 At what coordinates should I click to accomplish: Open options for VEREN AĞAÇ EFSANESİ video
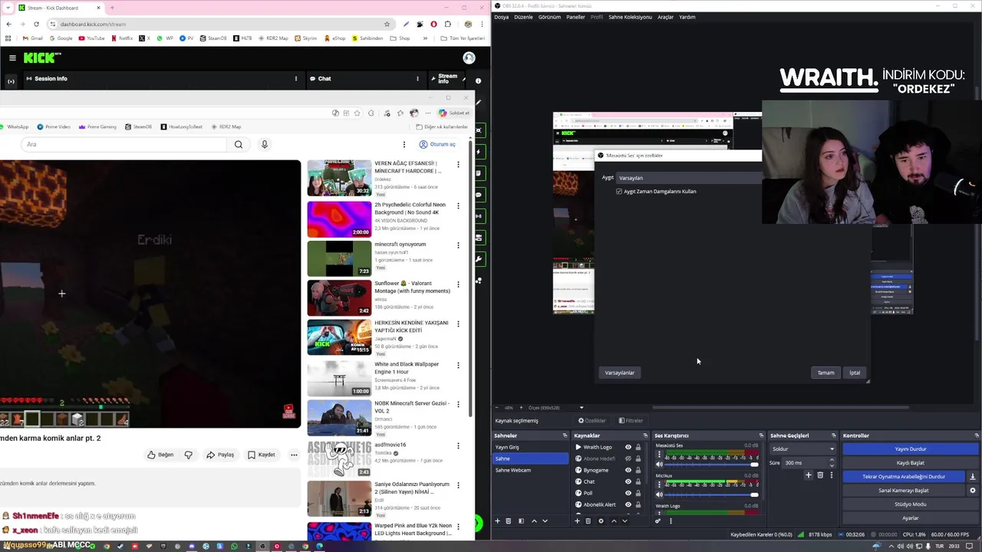point(458,164)
